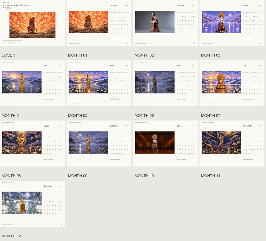Click the August month heading

pyautogui.click(x=46, y=126)
